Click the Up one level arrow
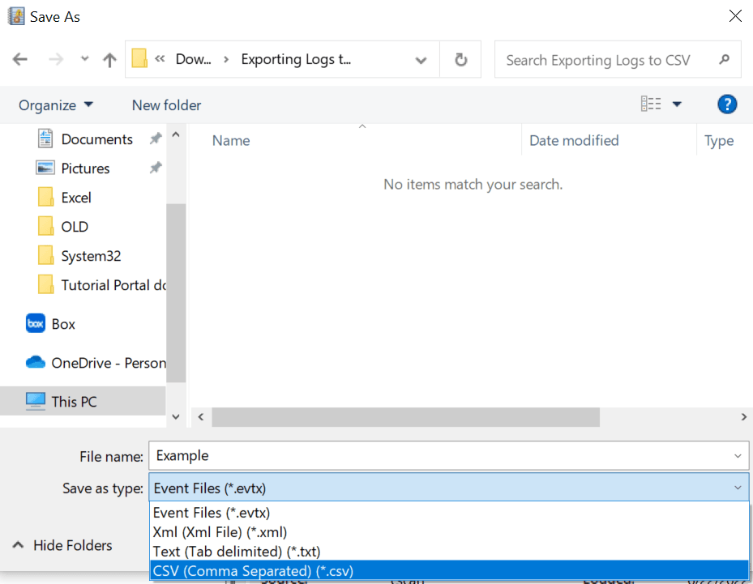753x584 pixels. (x=109, y=60)
